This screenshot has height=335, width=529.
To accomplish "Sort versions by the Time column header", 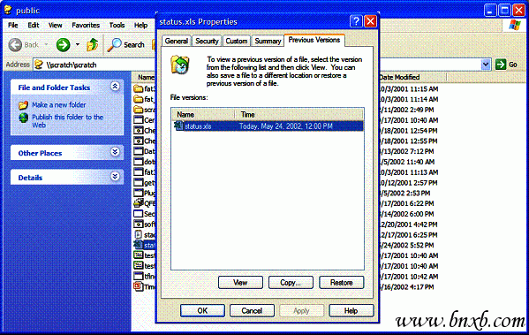I will pos(299,115).
